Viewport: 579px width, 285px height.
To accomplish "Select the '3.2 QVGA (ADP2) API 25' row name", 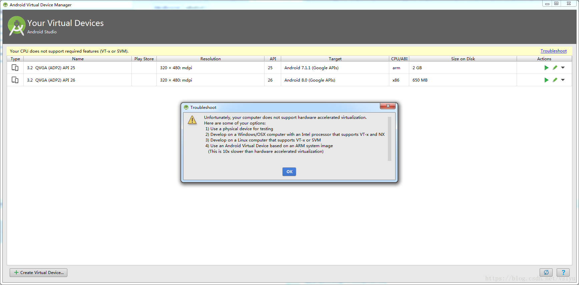I will (51, 68).
